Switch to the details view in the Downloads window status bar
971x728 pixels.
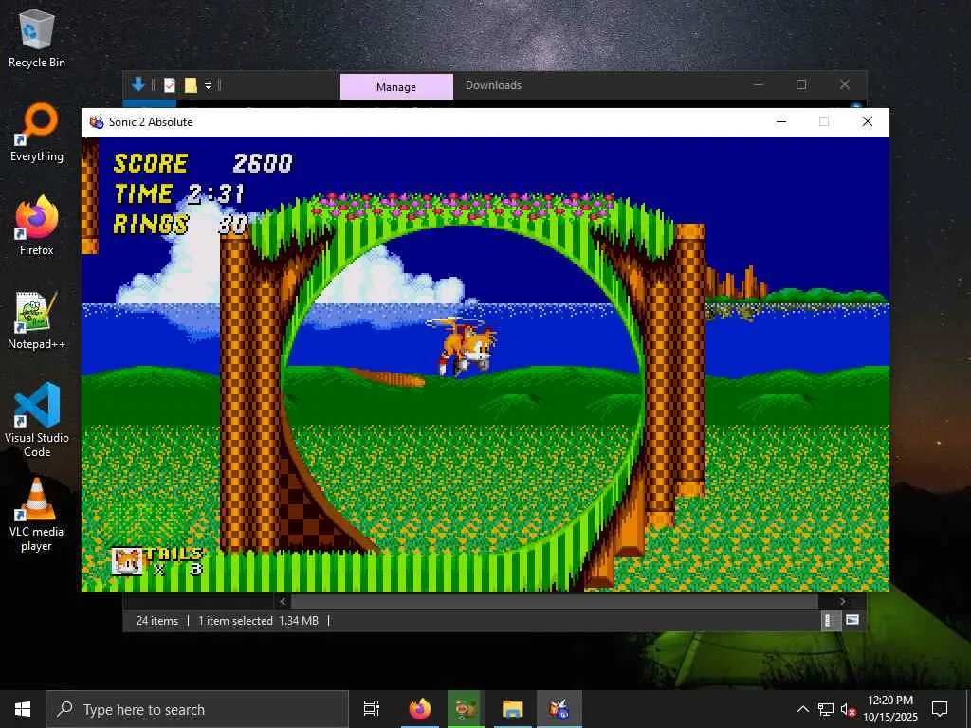(x=831, y=620)
